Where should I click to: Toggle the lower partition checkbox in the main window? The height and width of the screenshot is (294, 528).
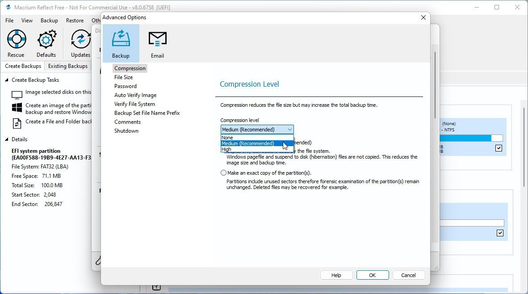(x=500, y=233)
